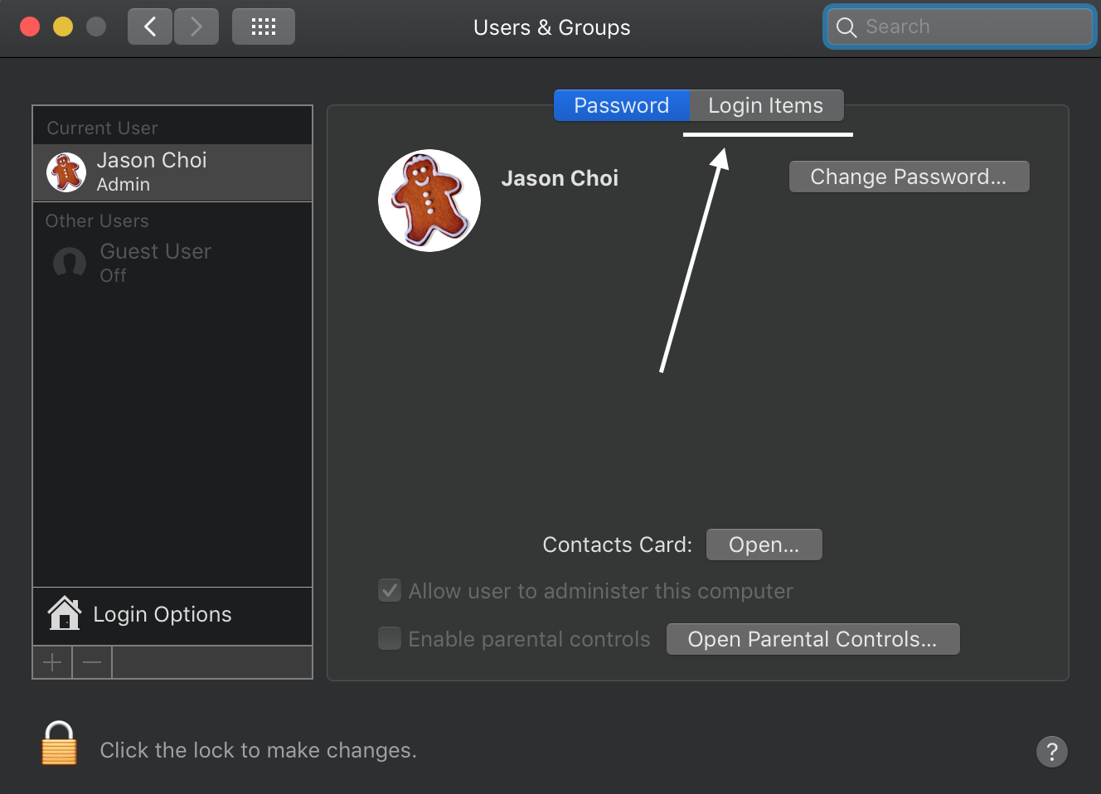Select the Password tab
1101x794 pixels.
pyautogui.click(x=622, y=105)
